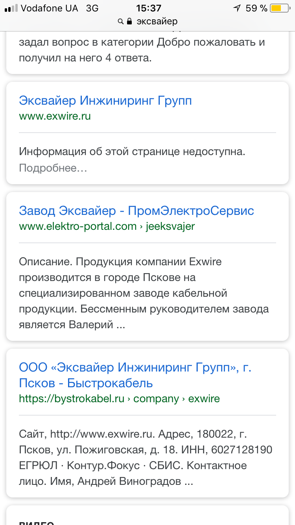Tap the Подробнее… link
The height and width of the screenshot is (525, 295).
pyautogui.click(x=53, y=168)
